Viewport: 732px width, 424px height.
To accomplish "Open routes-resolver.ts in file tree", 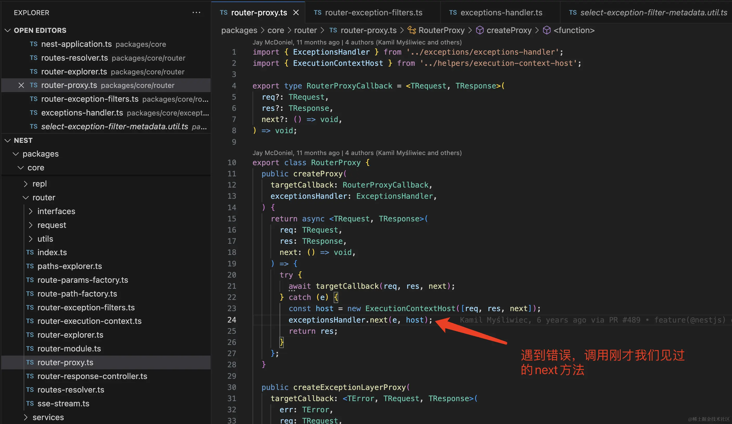I will click(x=106, y=390).
